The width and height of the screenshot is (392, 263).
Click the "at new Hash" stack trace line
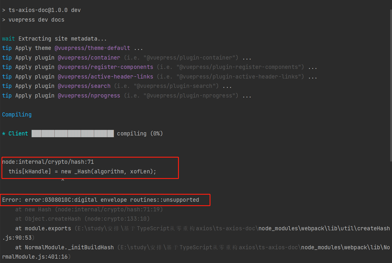coord(89,210)
